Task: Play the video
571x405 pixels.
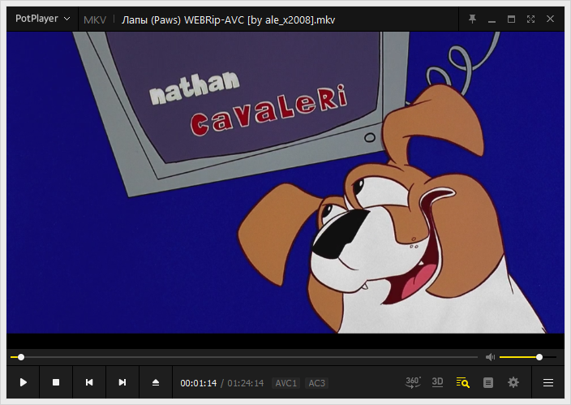Action: (x=24, y=382)
